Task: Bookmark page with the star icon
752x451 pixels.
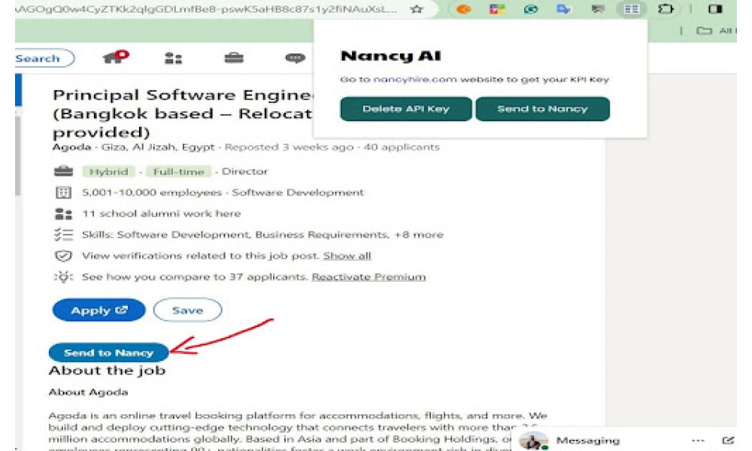Action: pyautogui.click(x=417, y=8)
